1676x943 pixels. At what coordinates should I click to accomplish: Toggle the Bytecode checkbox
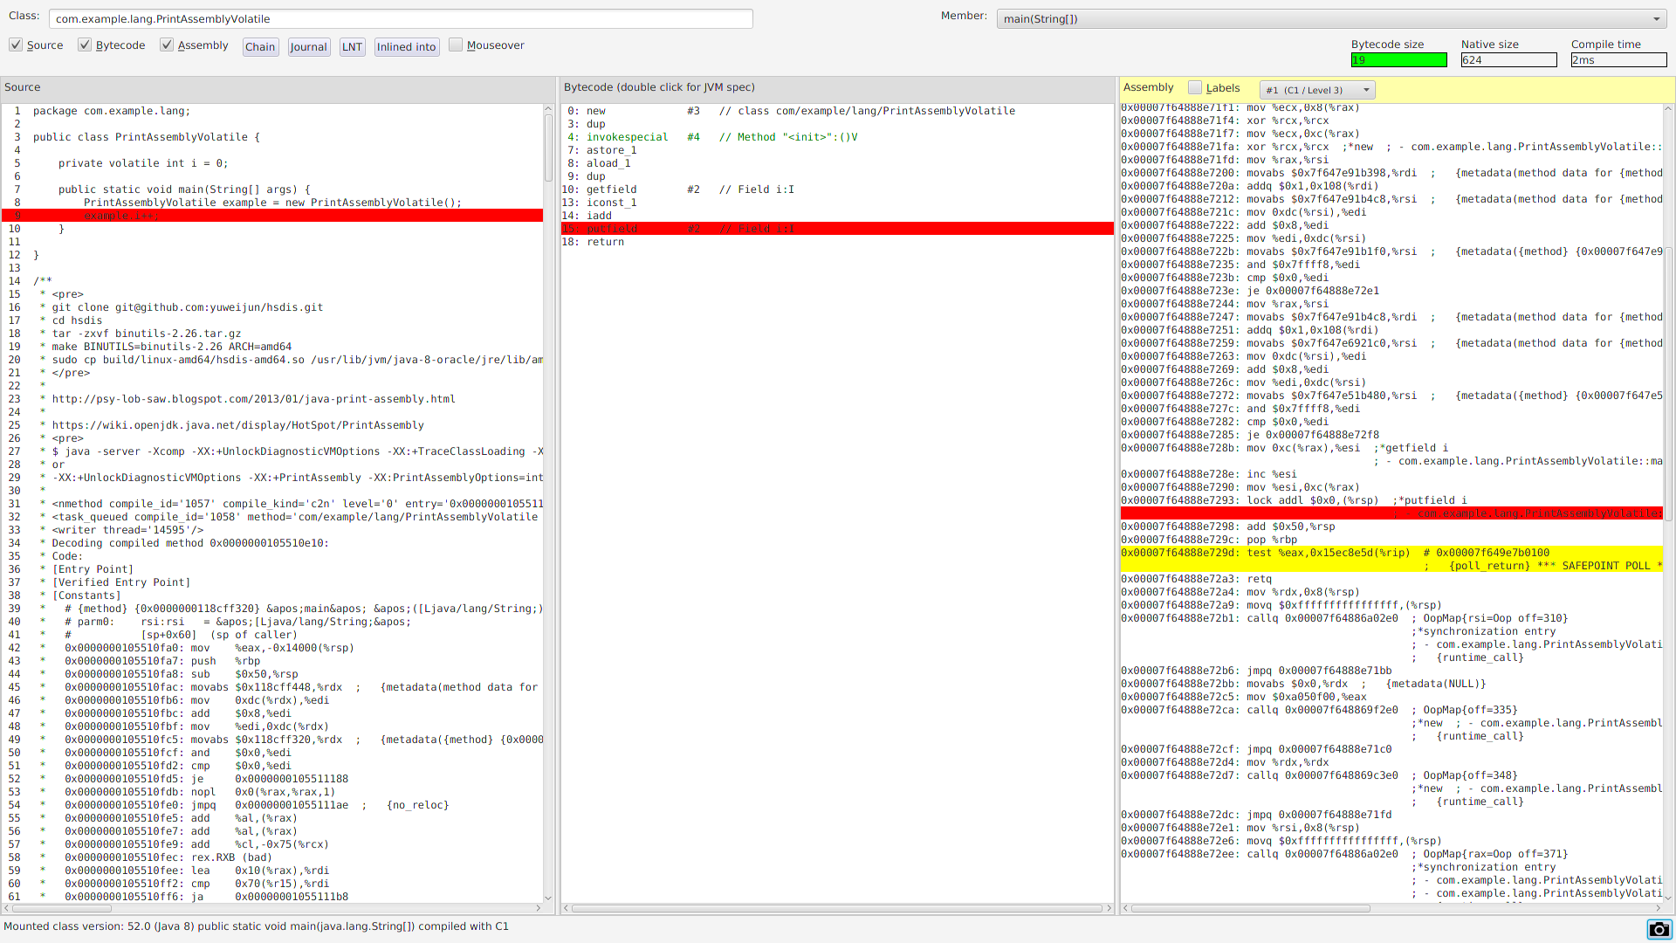(x=85, y=45)
